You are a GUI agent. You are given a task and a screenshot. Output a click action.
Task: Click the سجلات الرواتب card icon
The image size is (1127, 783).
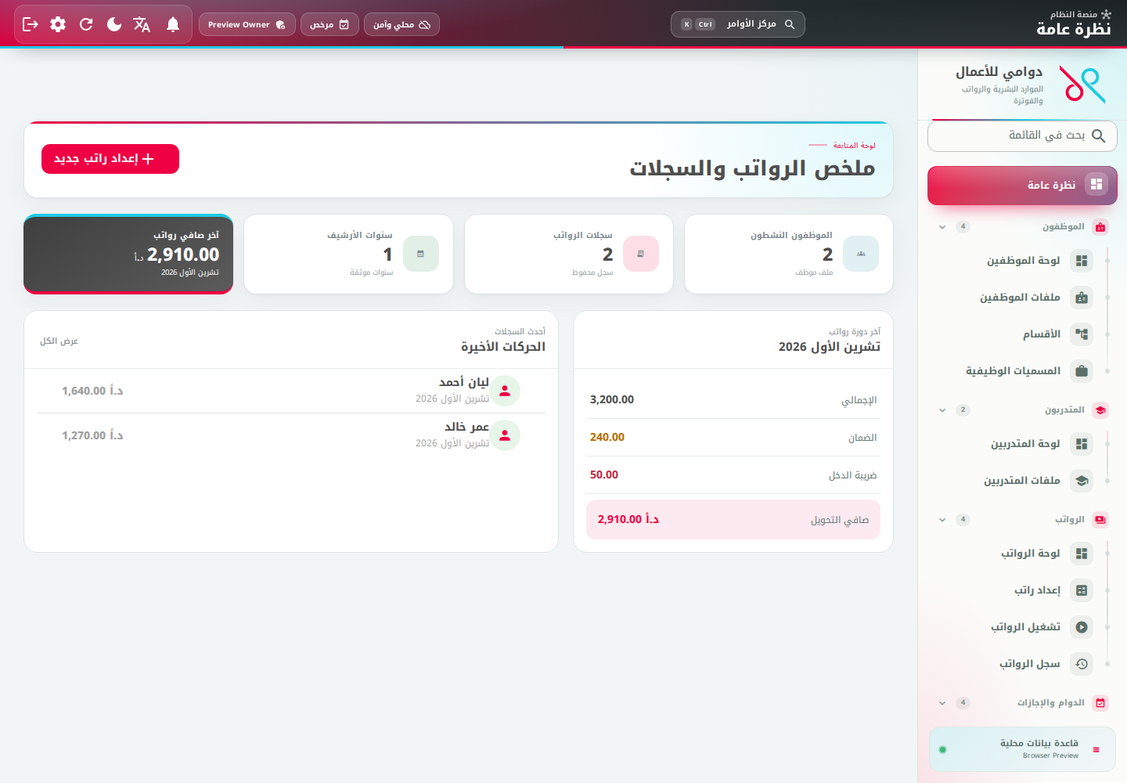point(641,254)
